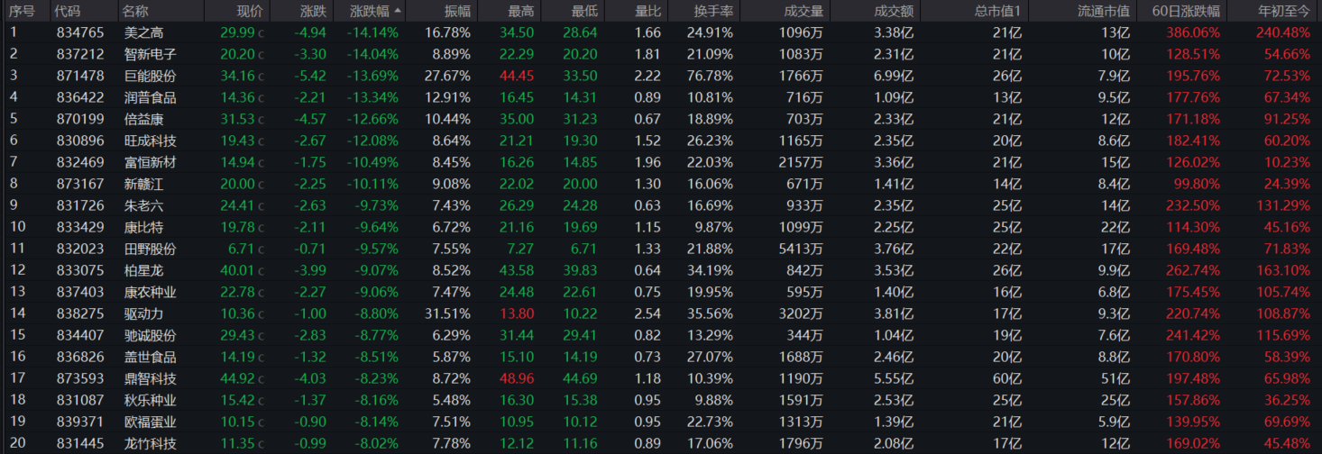1322x454 pixels.
Task: Click the -14.14% change of 美之高
Action: tap(373, 32)
